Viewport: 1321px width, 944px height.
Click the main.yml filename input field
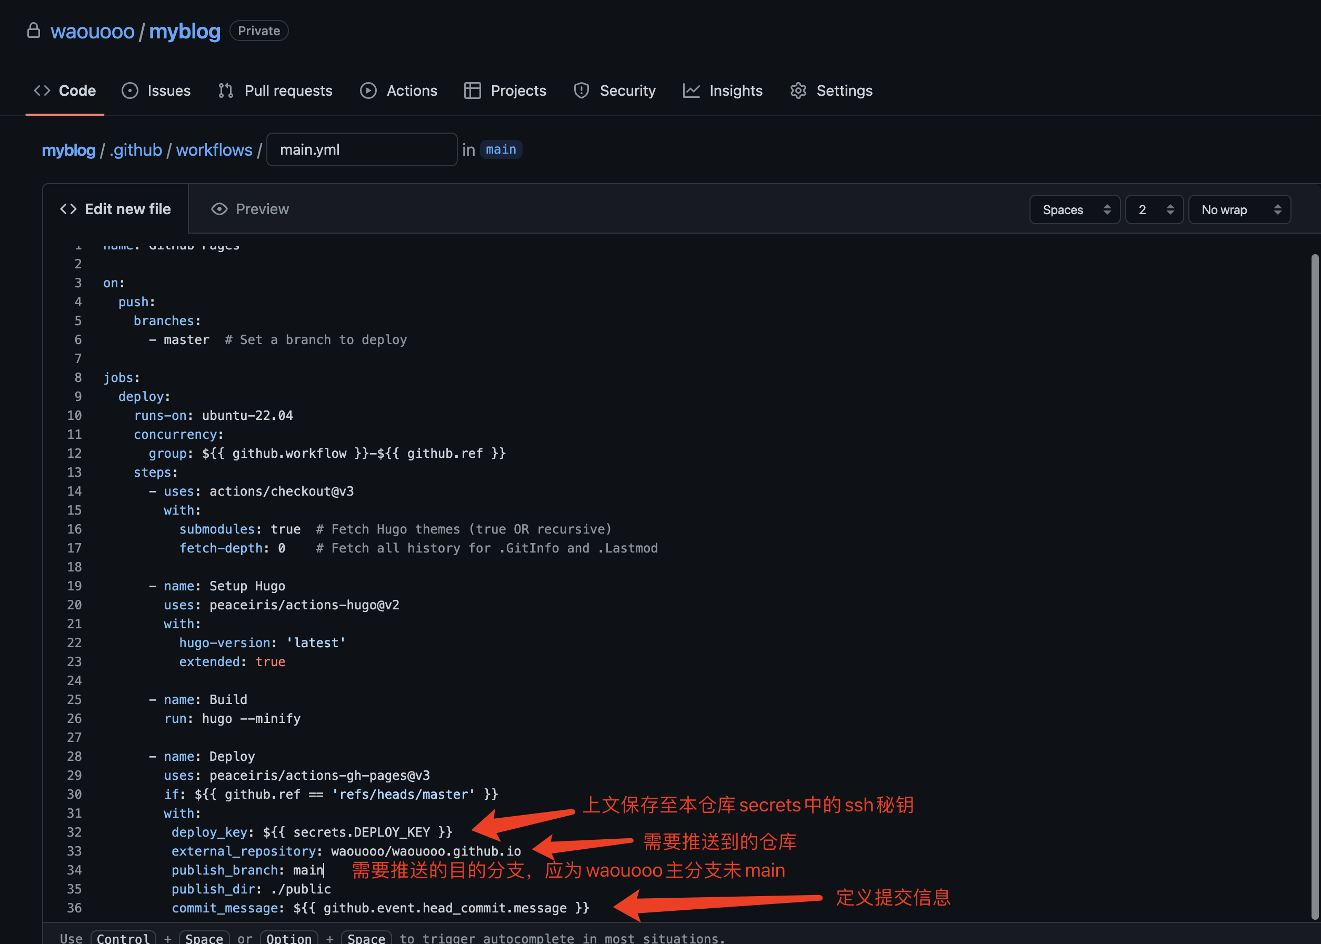pos(362,150)
